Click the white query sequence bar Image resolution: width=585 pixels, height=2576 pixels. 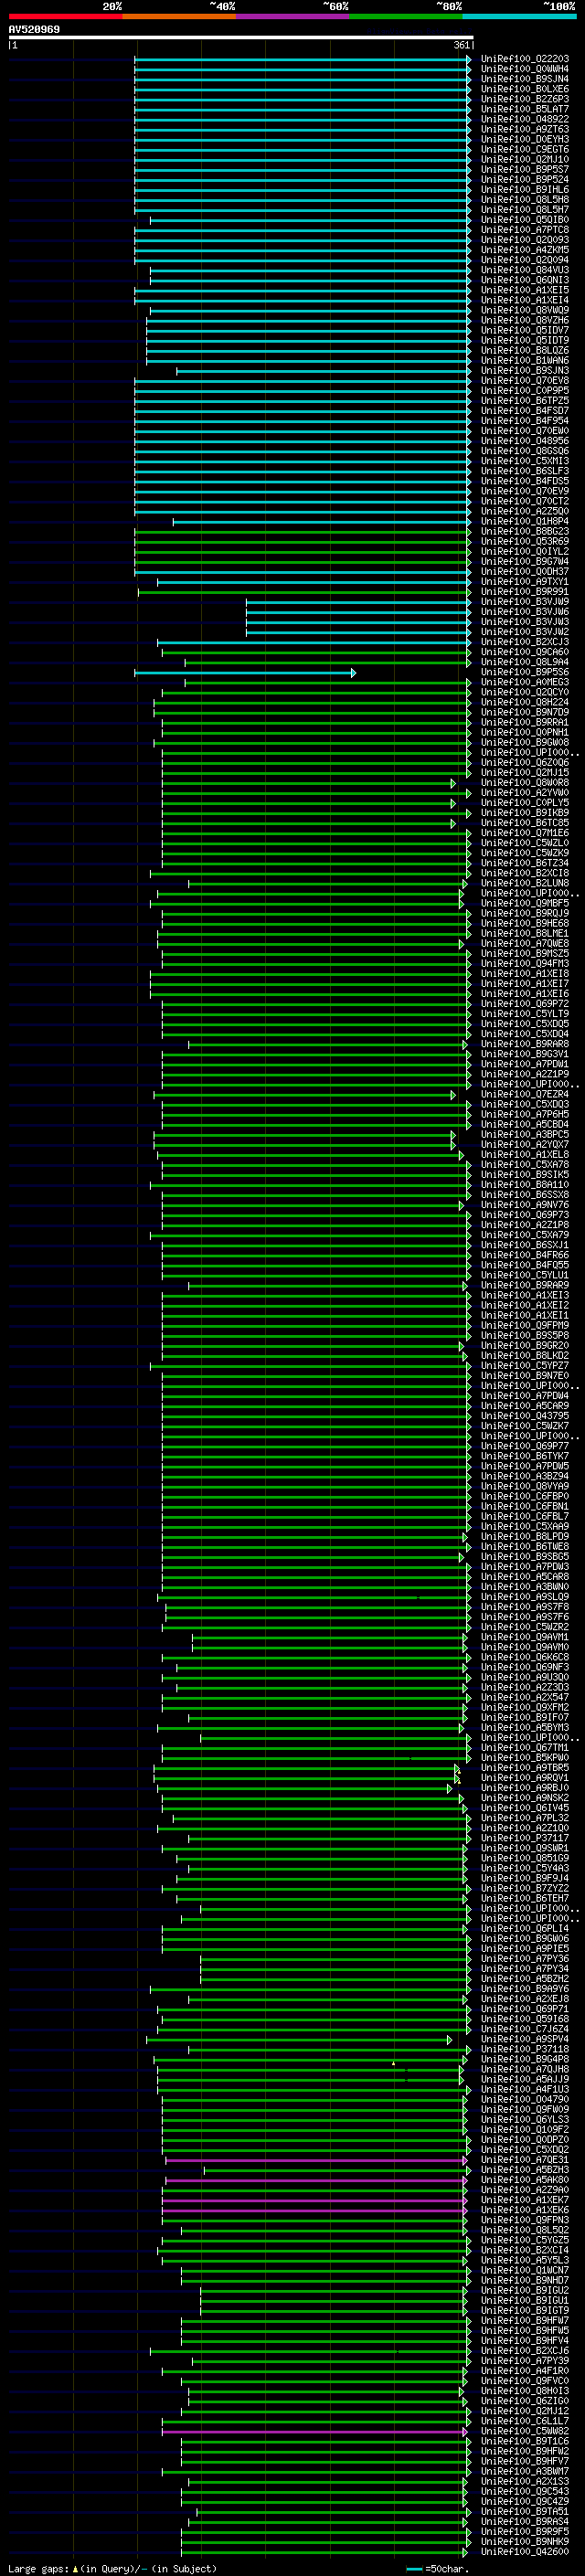[241, 37]
